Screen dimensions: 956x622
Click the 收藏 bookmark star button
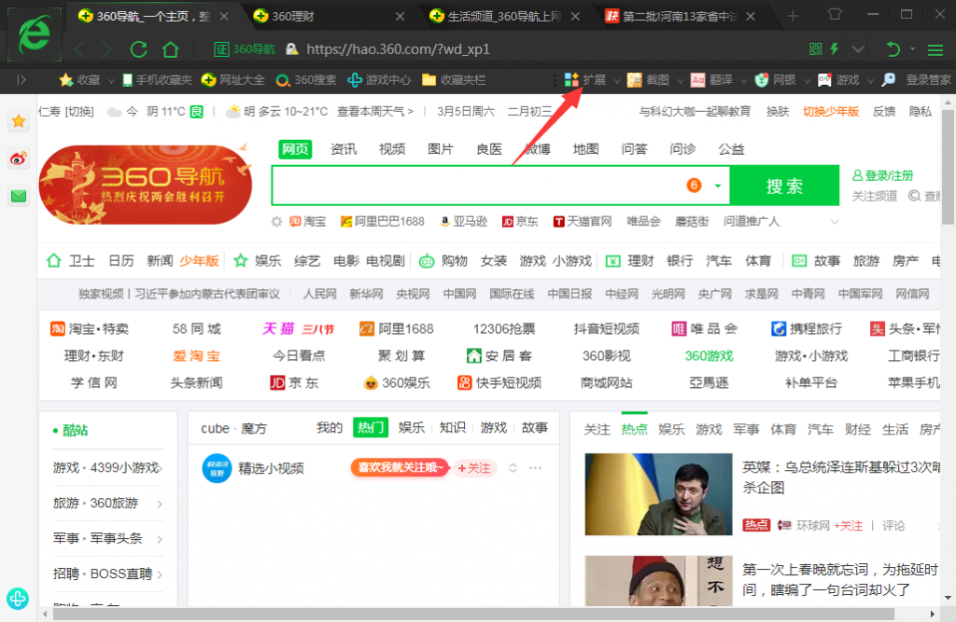(79, 80)
